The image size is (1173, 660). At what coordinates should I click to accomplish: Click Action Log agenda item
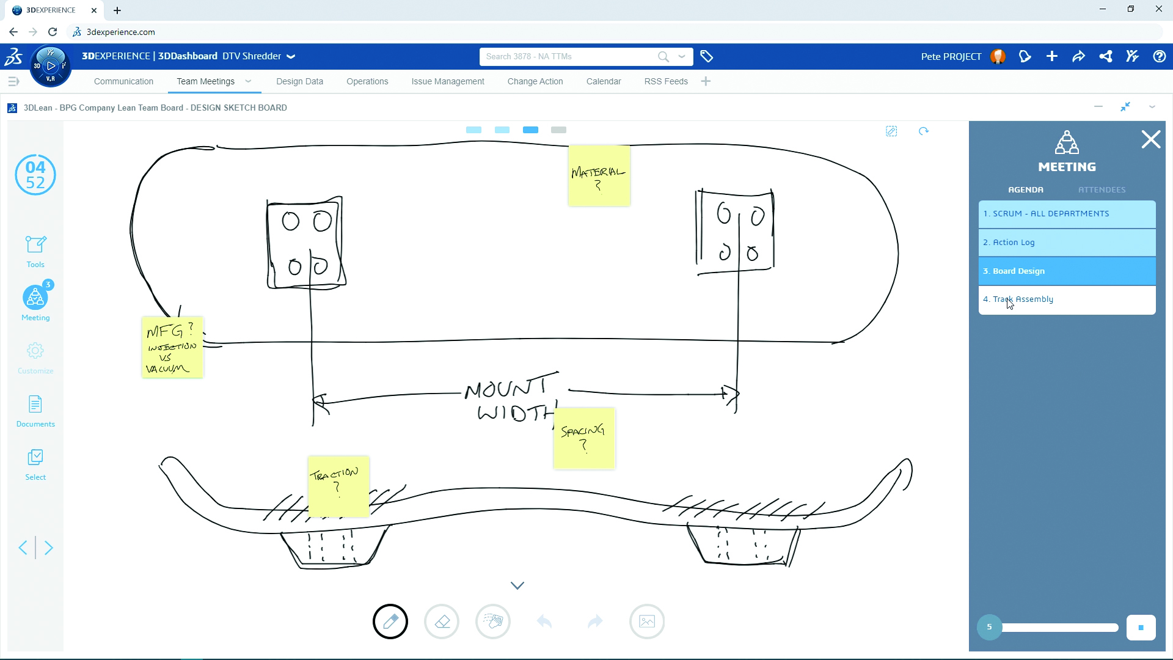(1065, 242)
